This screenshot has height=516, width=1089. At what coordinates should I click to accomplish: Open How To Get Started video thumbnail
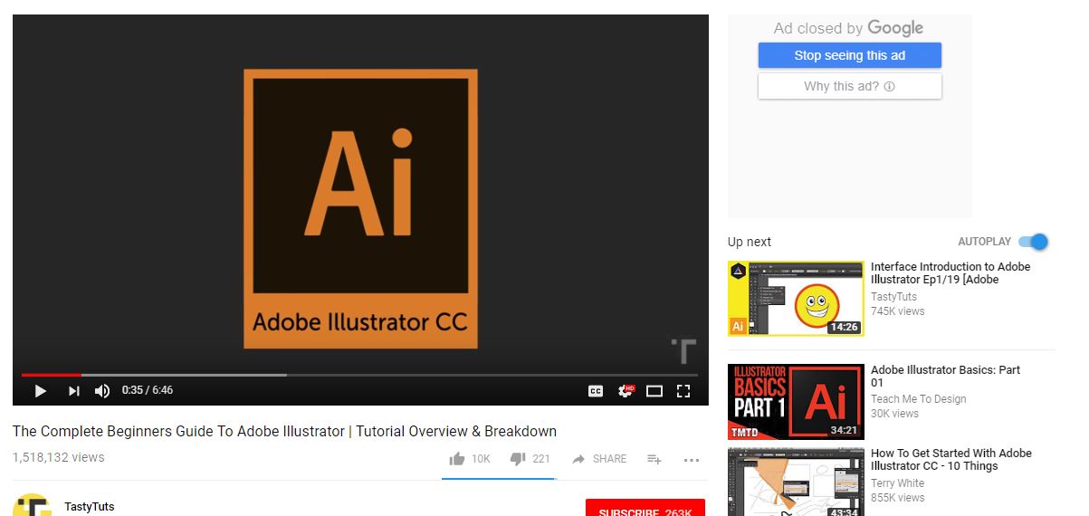point(796,482)
